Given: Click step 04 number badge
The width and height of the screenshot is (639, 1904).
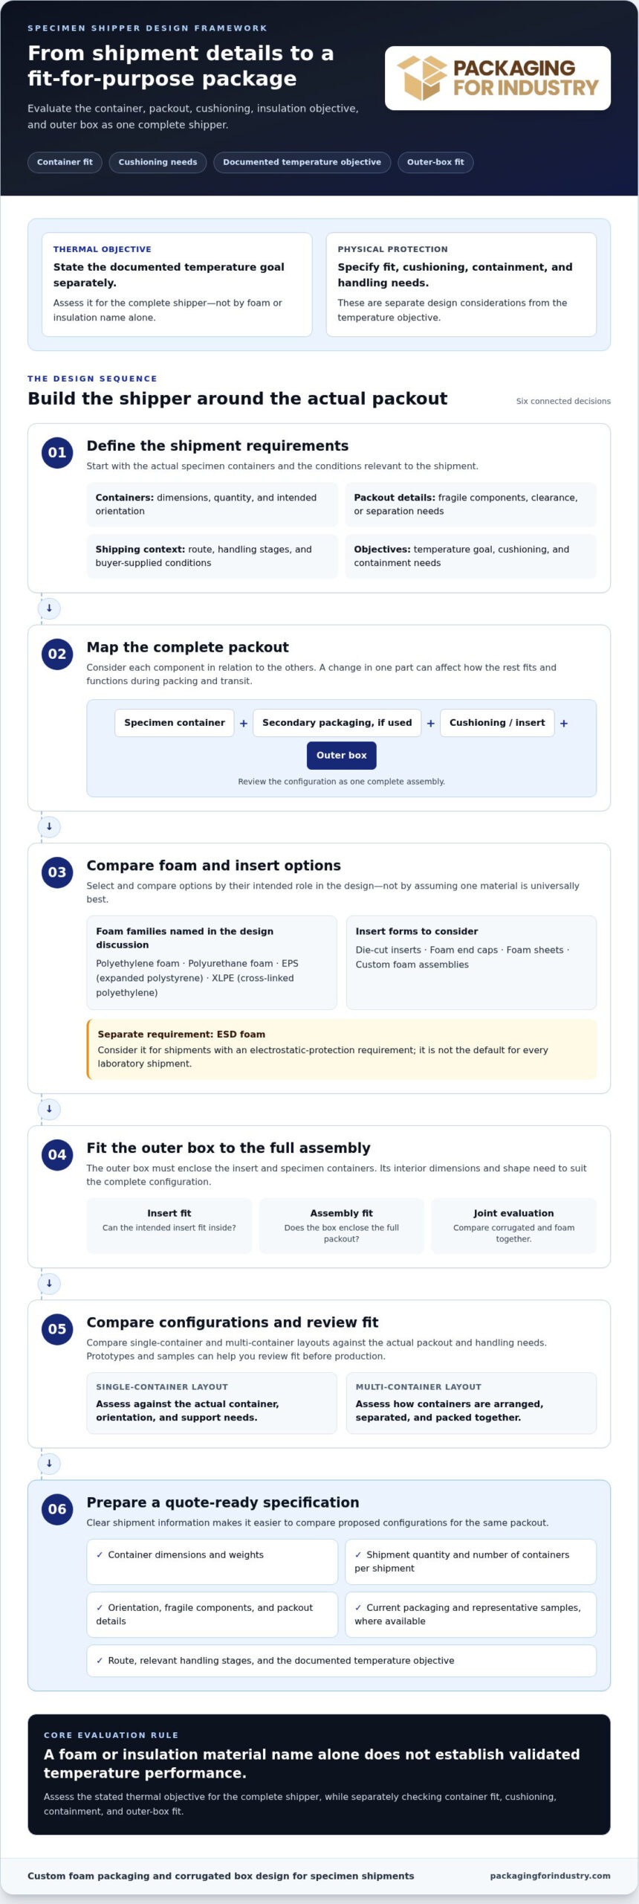Looking at the screenshot, I should pyautogui.click(x=57, y=1154).
